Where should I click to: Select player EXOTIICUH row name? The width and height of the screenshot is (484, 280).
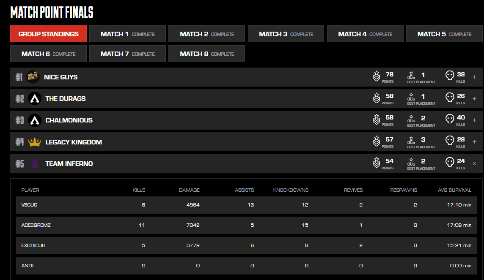33,245
